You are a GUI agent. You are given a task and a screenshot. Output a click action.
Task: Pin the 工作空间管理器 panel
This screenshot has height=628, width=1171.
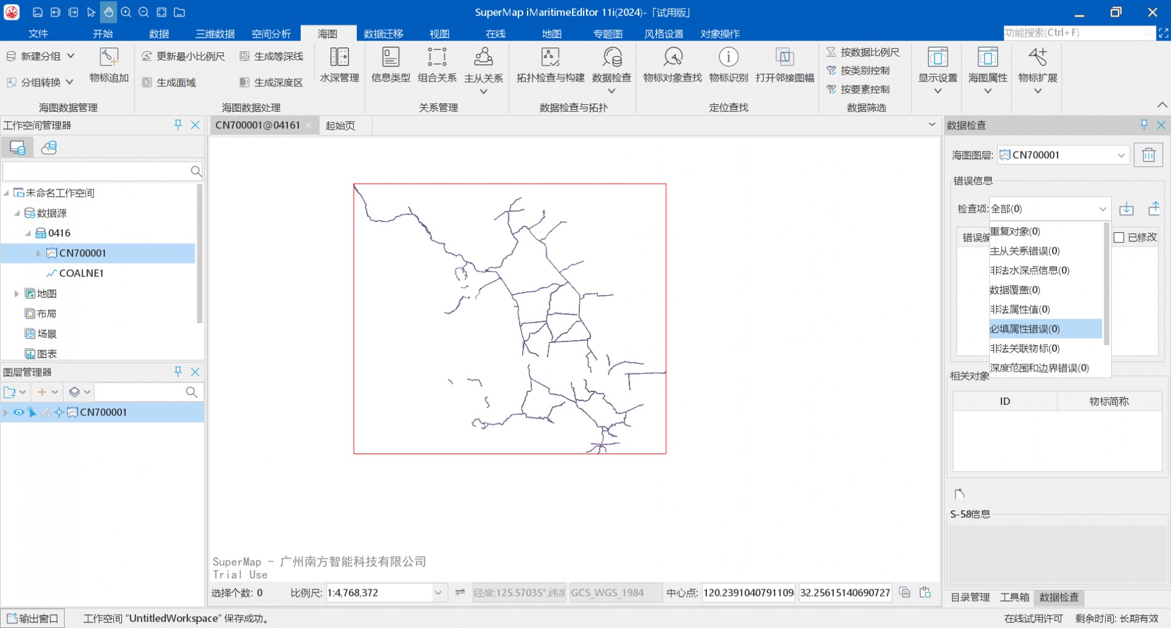[178, 124]
